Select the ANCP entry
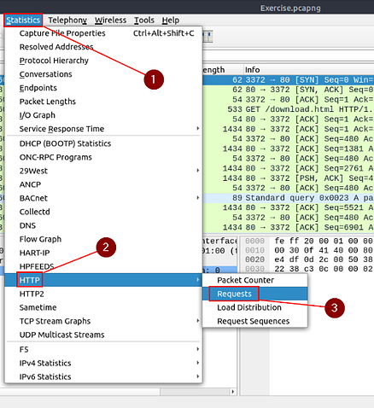Screen dimensions: 374x408 click(103, 184)
